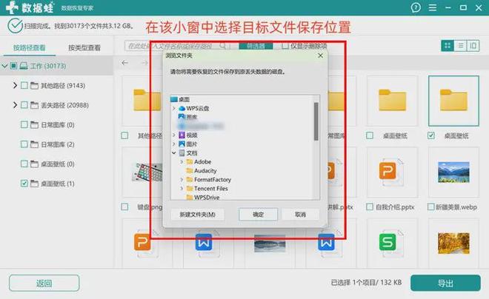Screen dimensions: 489x299
Task: Click the green WPS spreadsheet file icon
Action: click(387, 241)
